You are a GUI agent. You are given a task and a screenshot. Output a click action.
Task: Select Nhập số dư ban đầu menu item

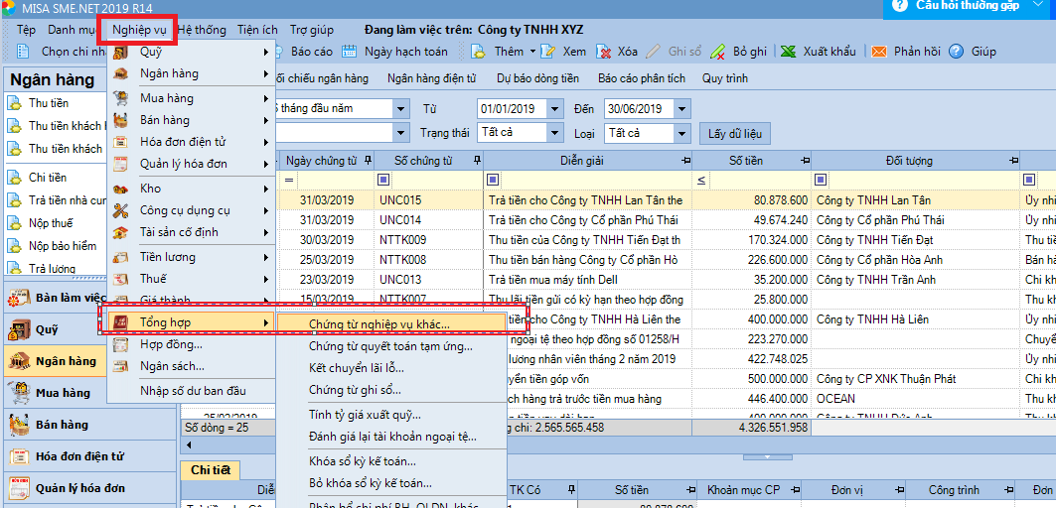193,391
